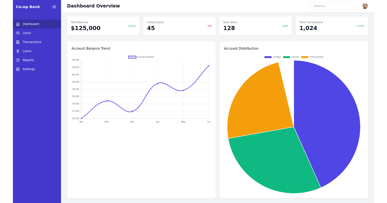
Task: Click the Transactions document icon
Action: click(17, 42)
